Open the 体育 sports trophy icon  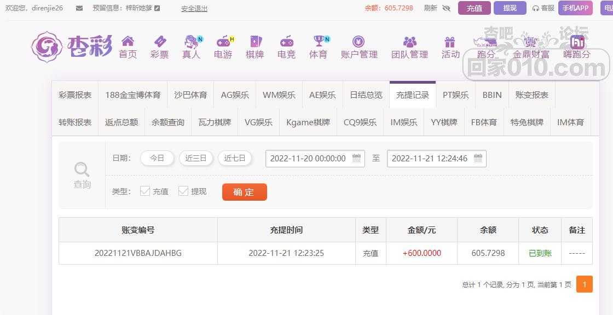click(x=317, y=41)
